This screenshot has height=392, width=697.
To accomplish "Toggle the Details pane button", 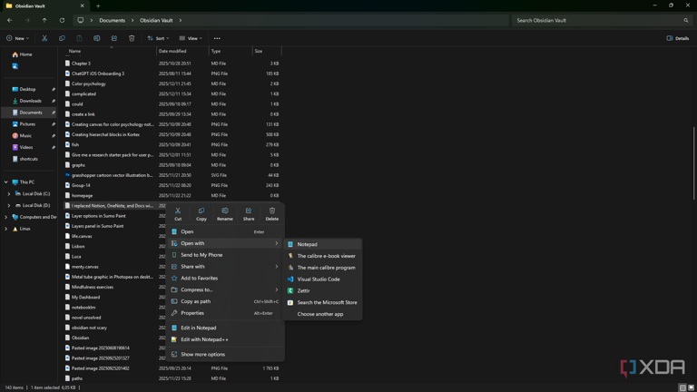I will 677,38.
